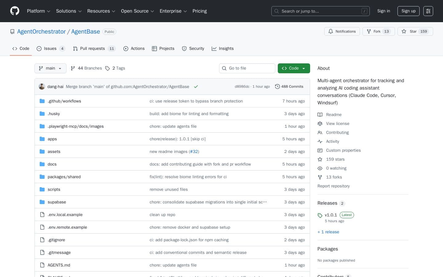Screen dimensions: 443x277
Task: Switch to the Issues tab
Action: (50, 48)
